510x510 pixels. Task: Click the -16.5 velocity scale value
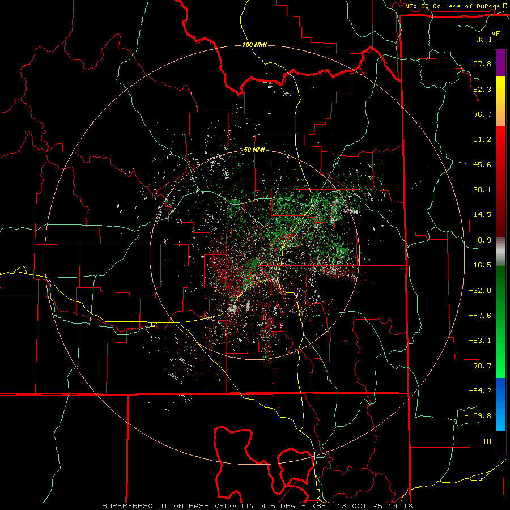tap(480, 265)
